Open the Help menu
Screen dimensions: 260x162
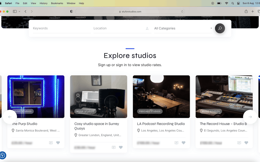tap(82, 3)
